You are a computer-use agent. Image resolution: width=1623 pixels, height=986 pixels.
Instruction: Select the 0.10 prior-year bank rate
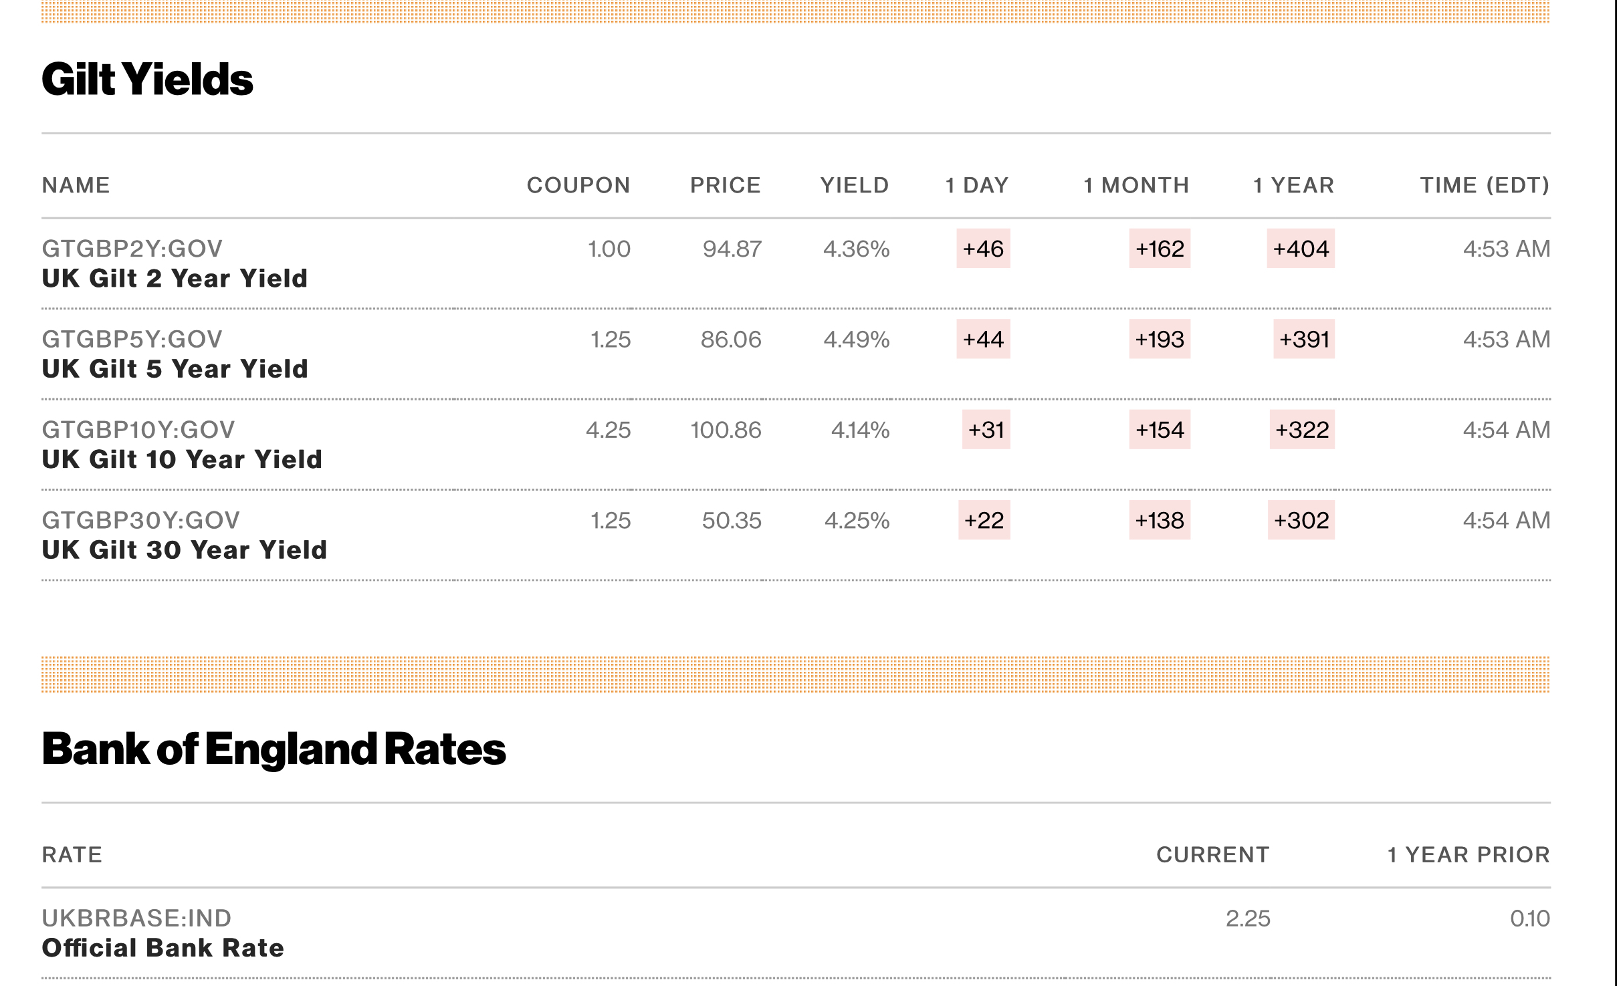(1530, 918)
